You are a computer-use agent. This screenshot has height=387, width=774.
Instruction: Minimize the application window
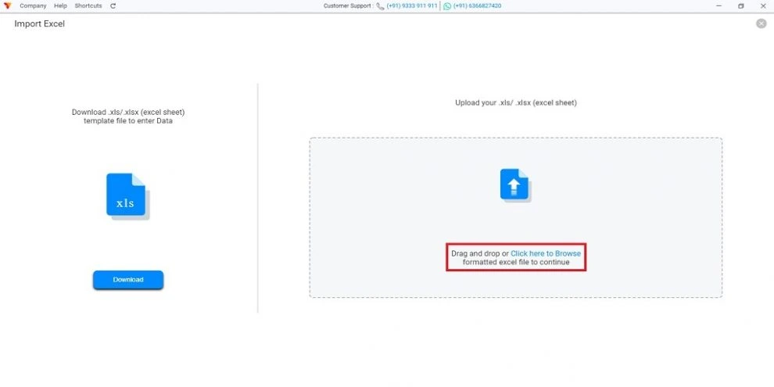pyautogui.click(x=718, y=6)
